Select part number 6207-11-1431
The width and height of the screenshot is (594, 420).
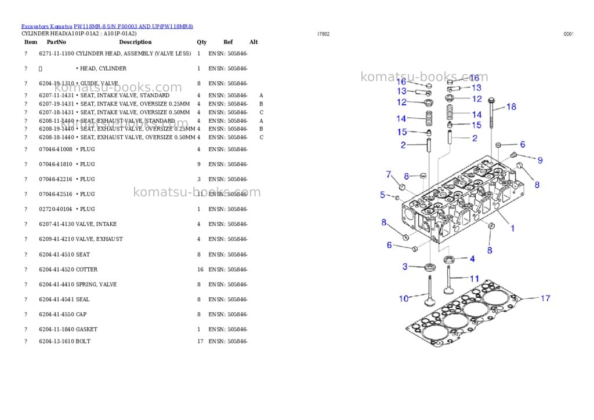[56, 96]
